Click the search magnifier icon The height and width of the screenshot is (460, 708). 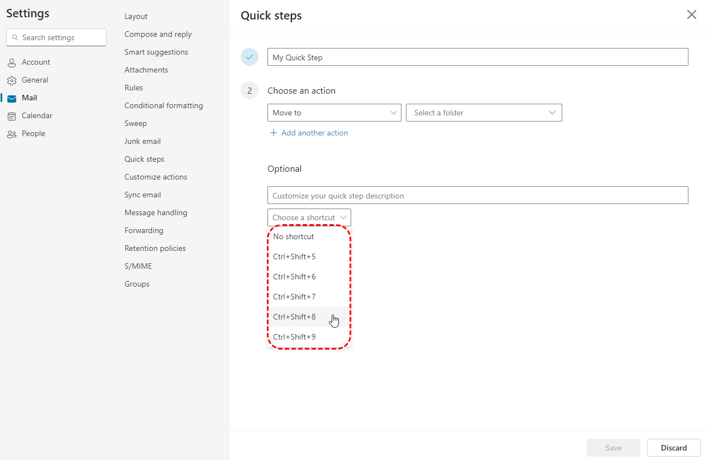pyautogui.click(x=15, y=38)
